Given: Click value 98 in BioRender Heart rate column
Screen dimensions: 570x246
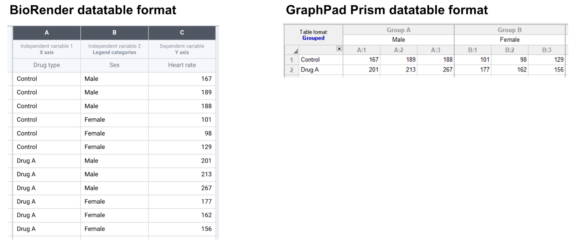Looking at the screenshot, I should click(x=208, y=133).
